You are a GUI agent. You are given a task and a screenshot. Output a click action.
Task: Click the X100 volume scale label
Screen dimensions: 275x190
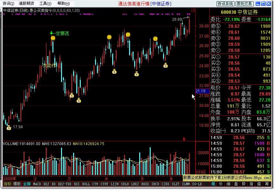[201, 172]
